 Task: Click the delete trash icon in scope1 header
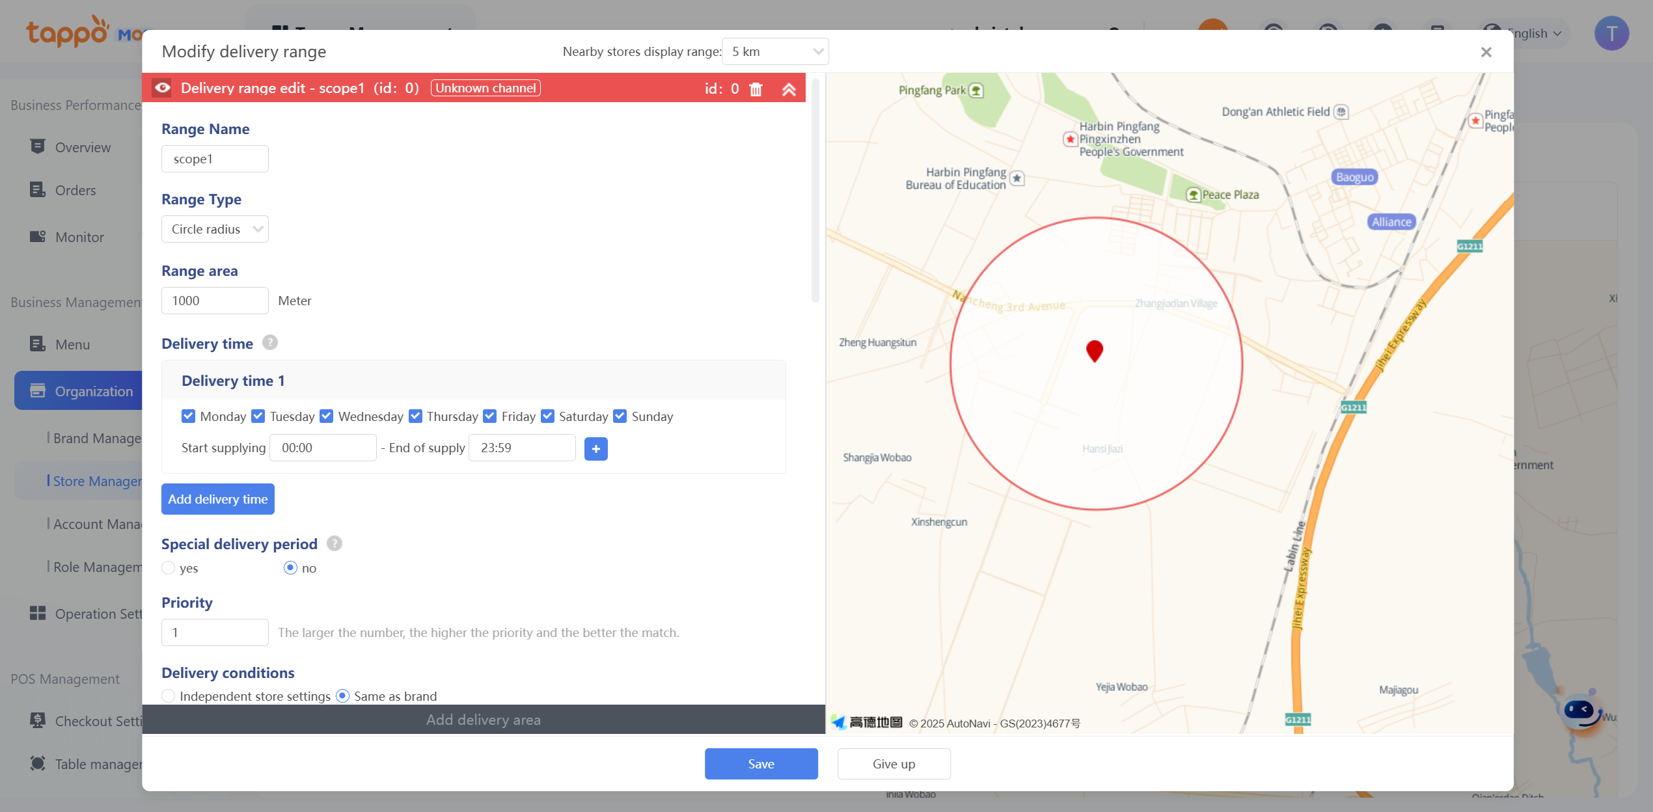pyautogui.click(x=756, y=89)
